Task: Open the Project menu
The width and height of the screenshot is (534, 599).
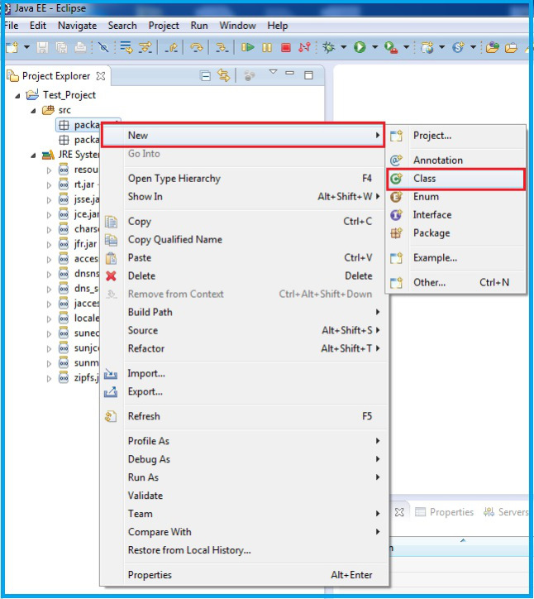Action: coord(164,26)
